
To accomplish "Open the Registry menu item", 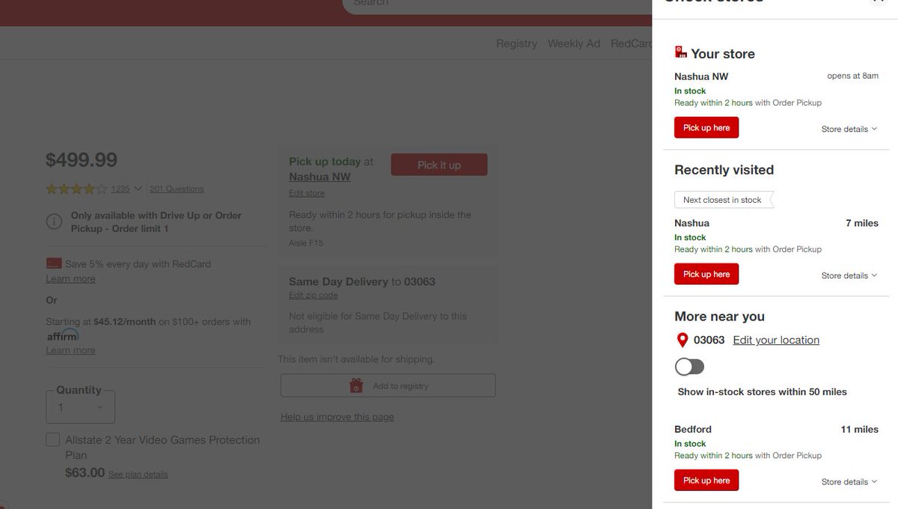I will tap(516, 43).
